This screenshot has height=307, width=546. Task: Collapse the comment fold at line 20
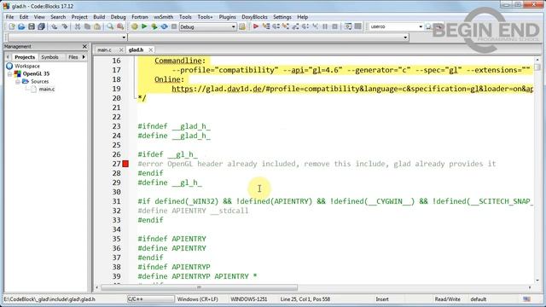[x=135, y=98]
